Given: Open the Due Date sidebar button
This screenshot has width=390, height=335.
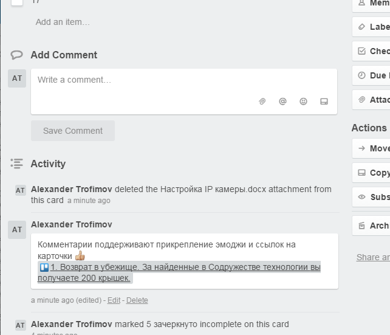Looking at the screenshot, I should [371, 75].
